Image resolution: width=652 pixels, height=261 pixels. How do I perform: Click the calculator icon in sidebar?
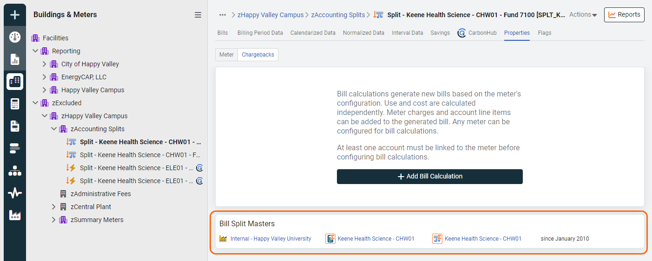click(15, 104)
